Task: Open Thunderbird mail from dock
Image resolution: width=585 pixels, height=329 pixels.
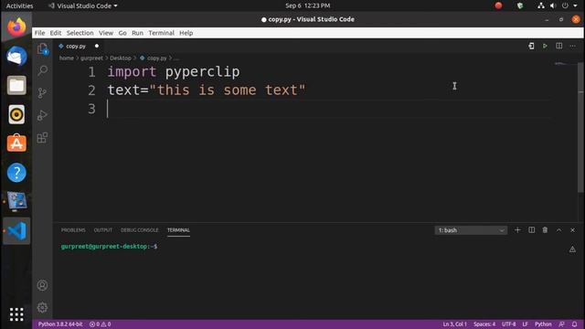Action: pos(16,57)
